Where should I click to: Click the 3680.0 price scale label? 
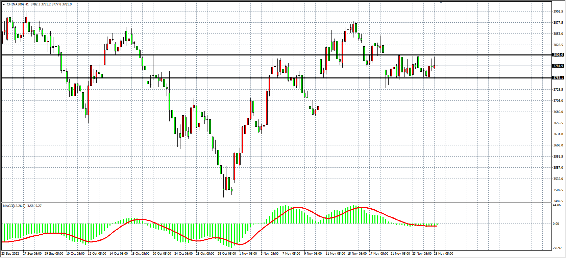pyautogui.click(x=558, y=112)
